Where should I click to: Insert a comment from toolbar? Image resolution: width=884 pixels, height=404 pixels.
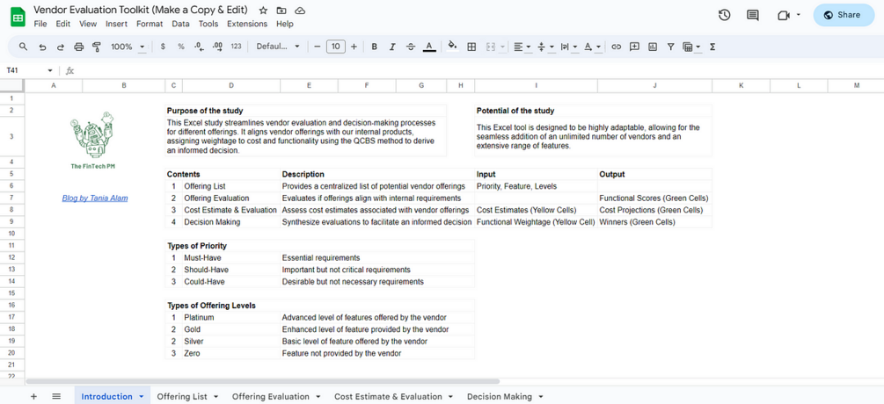click(634, 47)
